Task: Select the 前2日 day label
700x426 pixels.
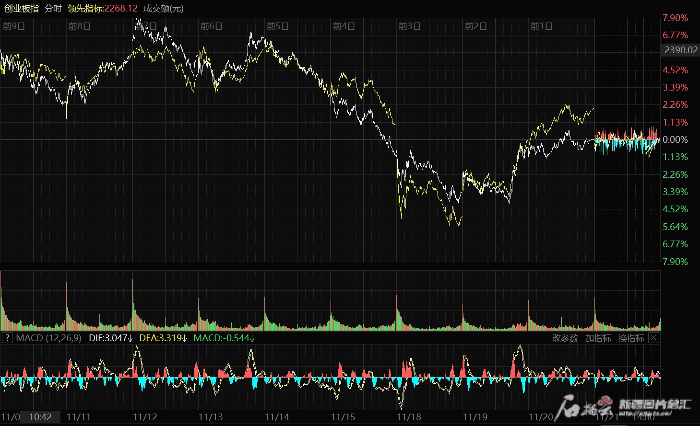Action: (476, 26)
